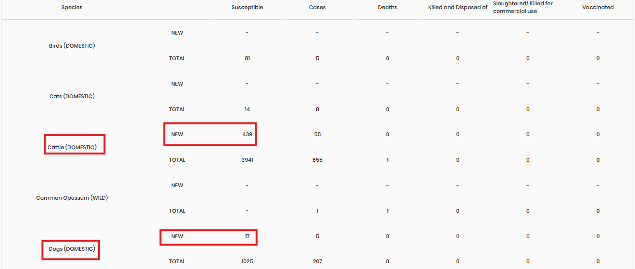Click the Vaccinated column header
This screenshot has width=635, height=269.
point(598,7)
